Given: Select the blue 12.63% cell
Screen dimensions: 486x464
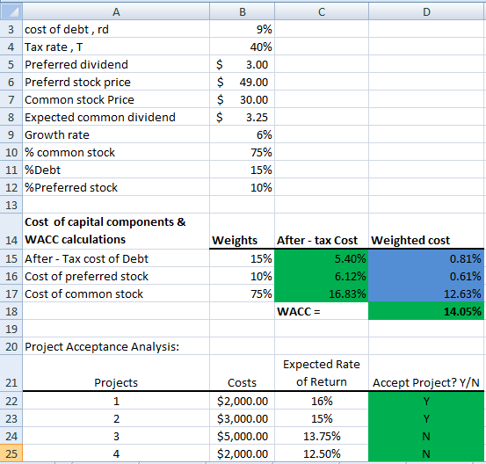Looking at the screenshot, I should coord(426,294).
